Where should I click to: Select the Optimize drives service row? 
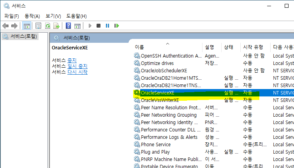tap(214, 63)
